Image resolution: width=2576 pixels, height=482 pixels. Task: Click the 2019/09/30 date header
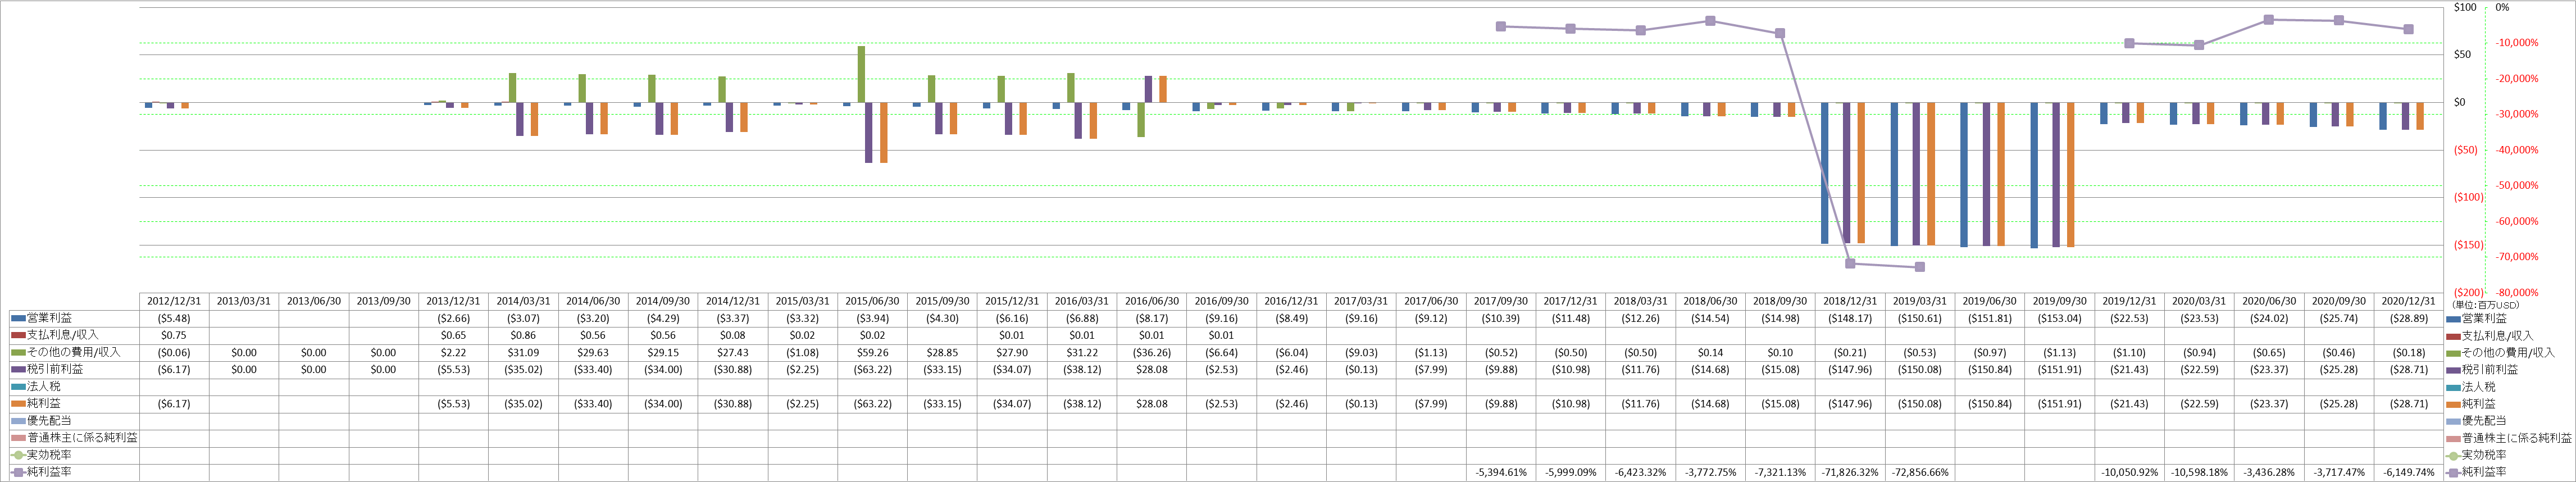(x=2059, y=301)
